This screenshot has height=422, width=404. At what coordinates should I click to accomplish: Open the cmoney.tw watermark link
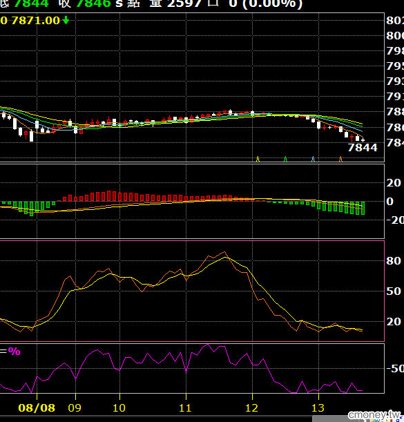[x=374, y=415]
